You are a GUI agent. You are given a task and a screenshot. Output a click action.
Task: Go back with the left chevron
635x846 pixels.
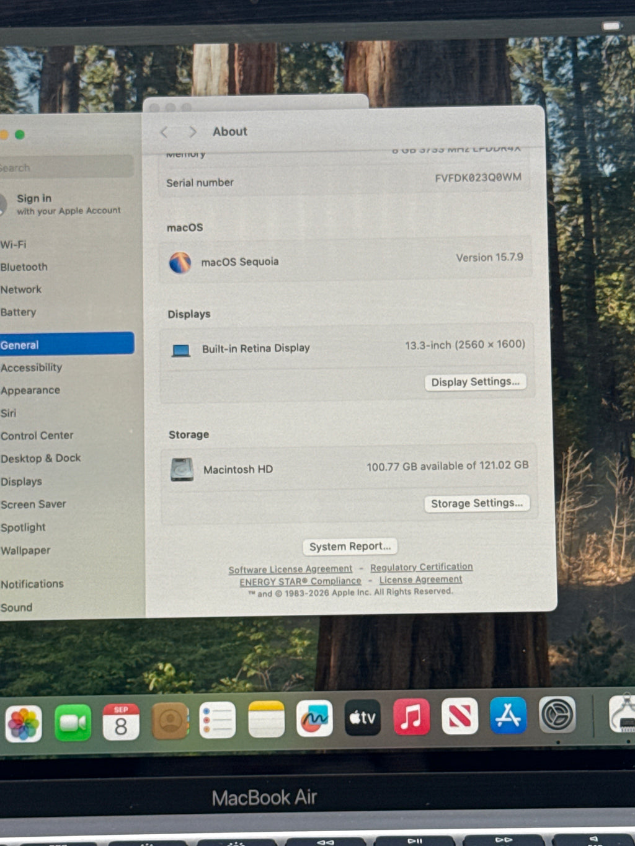click(164, 132)
